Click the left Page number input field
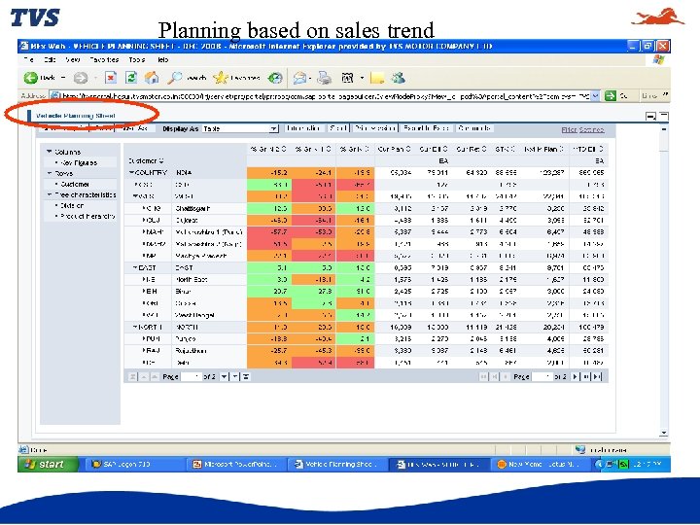 (192, 377)
